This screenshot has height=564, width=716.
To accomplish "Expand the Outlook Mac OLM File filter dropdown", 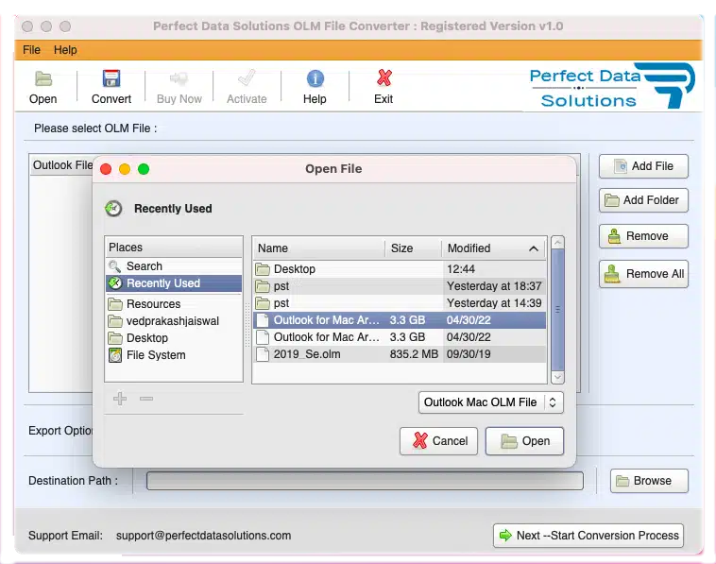I will point(491,402).
